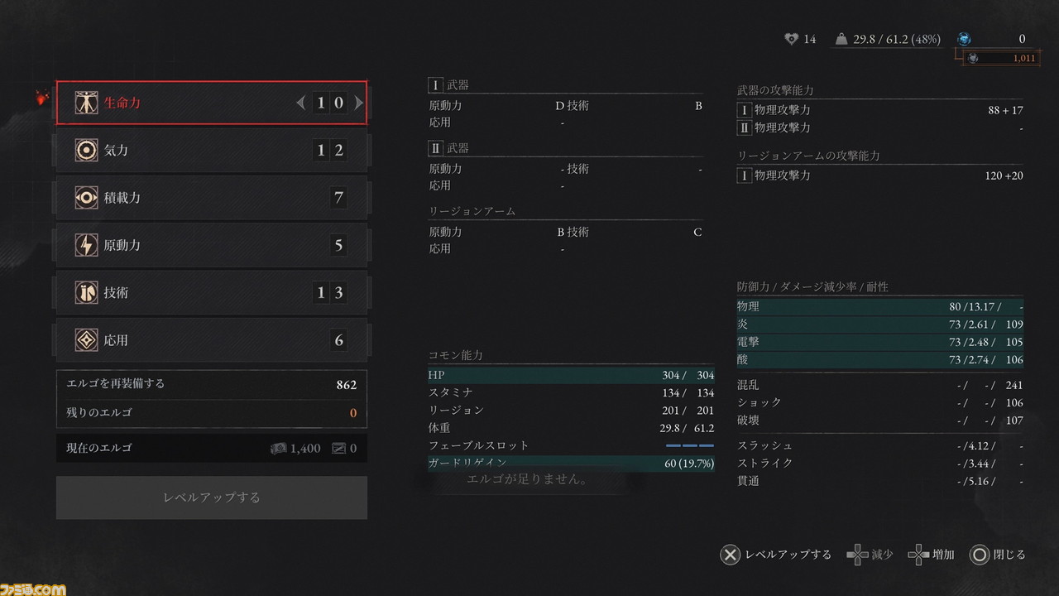Screen dimensions: 1059x596
Task: Select the 生命力 stat icon
Action: coord(86,103)
